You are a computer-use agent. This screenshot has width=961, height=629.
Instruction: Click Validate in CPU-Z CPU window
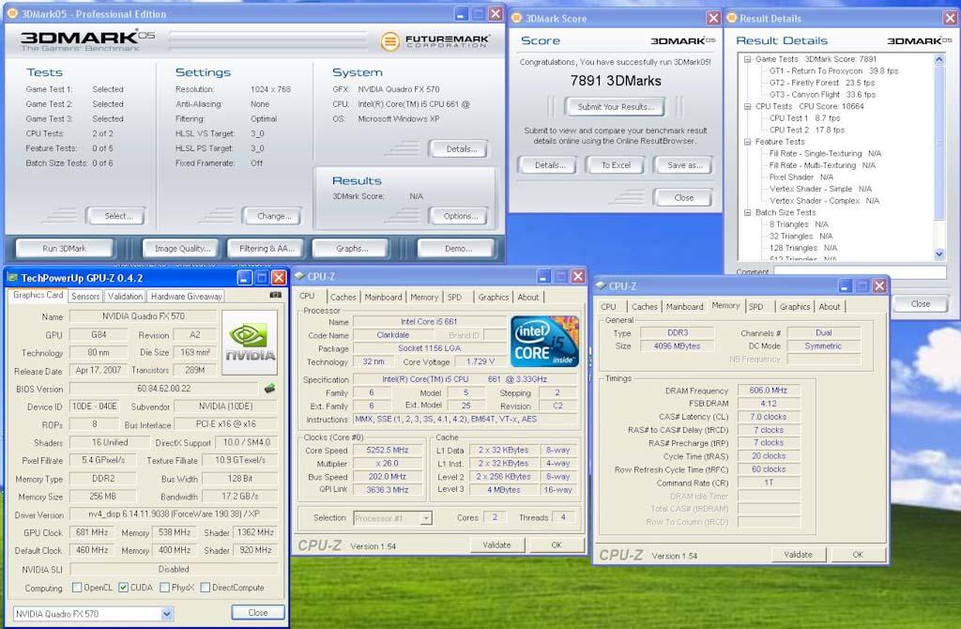496,545
